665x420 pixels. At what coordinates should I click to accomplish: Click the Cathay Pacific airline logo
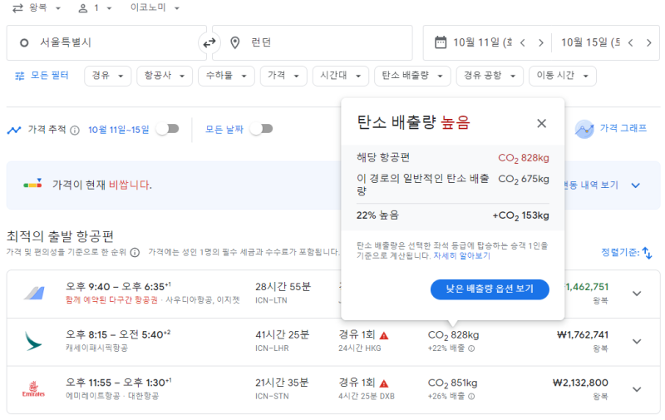pyautogui.click(x=33, y=341)
